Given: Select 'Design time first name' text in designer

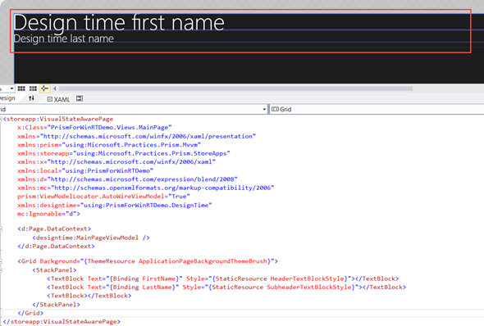Looking at the screenshot, I should pyautogui.click(x=119, y=23).
